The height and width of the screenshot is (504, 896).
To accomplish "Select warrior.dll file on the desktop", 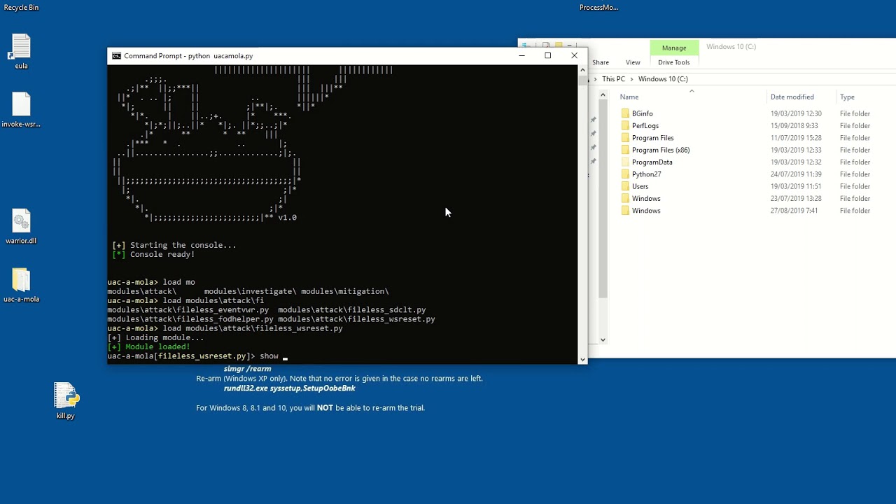I will [21, 226].
